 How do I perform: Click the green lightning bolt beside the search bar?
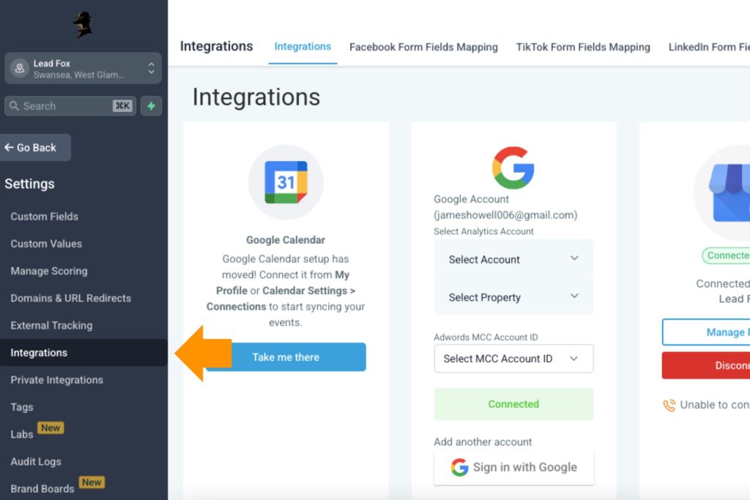point(151,106)
